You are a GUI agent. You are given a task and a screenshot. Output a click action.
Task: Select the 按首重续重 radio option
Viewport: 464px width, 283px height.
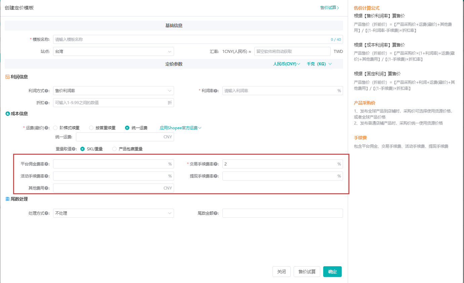coord(91,128)
